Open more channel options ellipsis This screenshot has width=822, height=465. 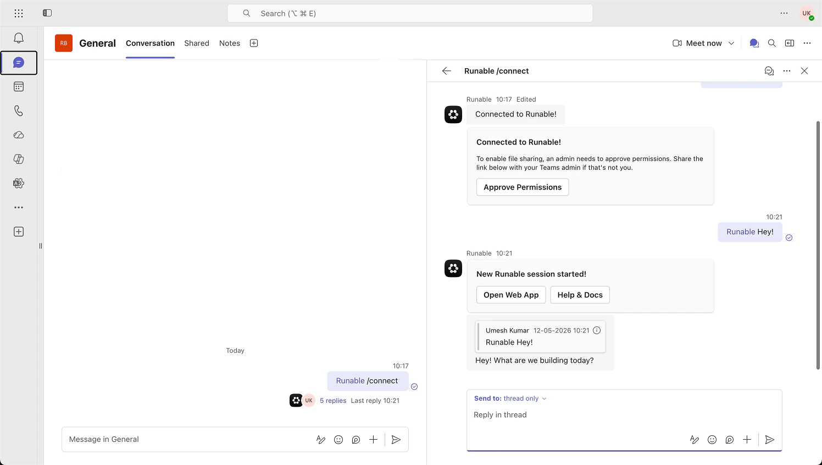pos(807,43)
